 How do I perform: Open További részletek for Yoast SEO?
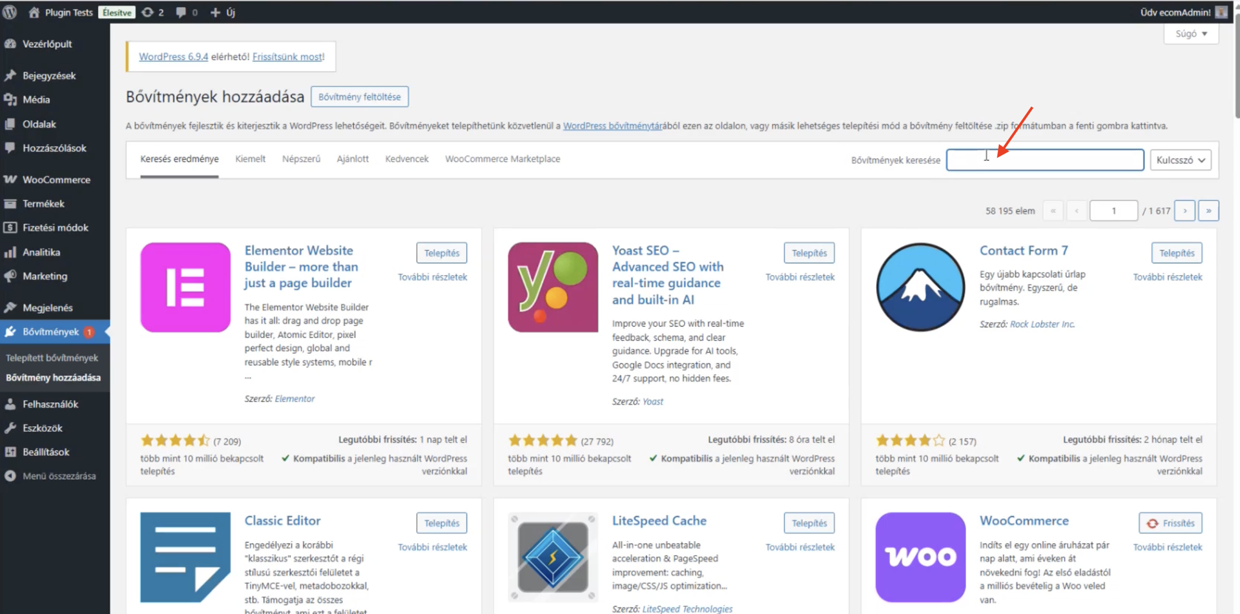[x=800, y=277]
